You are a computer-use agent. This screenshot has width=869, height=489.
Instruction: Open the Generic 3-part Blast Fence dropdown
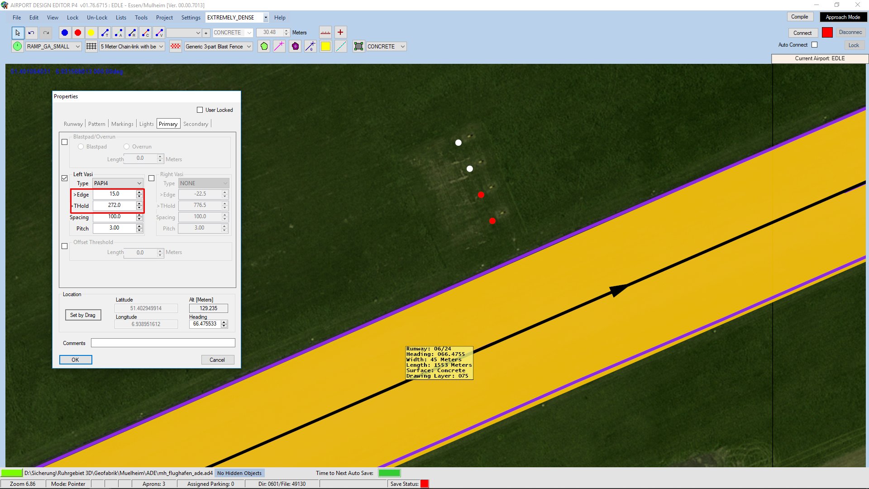tap(218, 47)
